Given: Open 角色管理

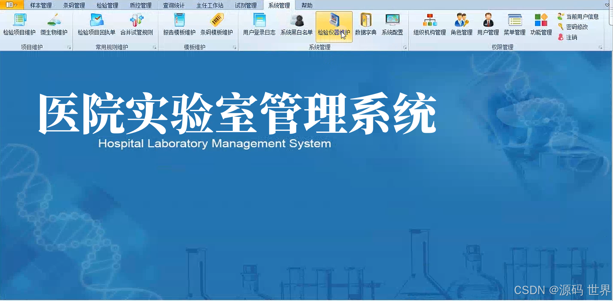Looking at the screenshot, I should click(462, 25).
